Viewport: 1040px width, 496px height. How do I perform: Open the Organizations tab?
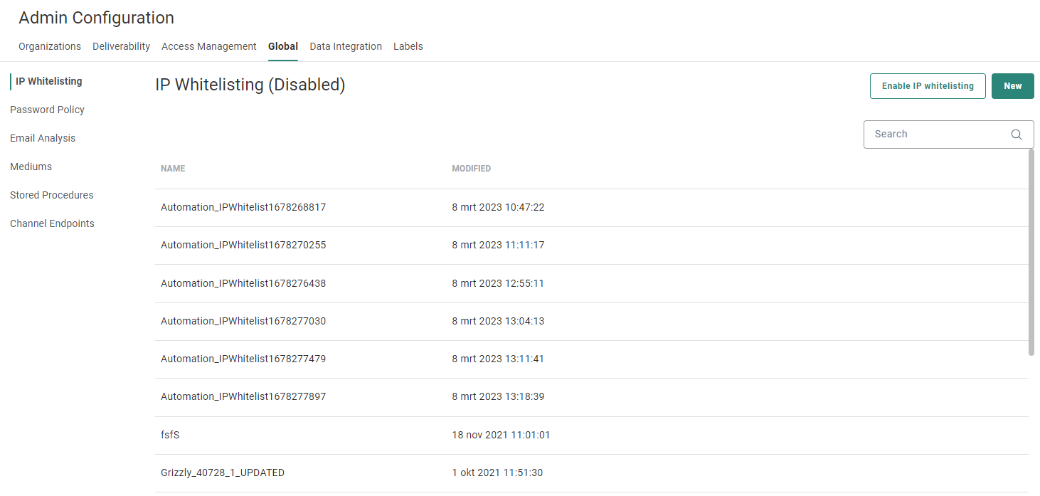tap(50, 46)
